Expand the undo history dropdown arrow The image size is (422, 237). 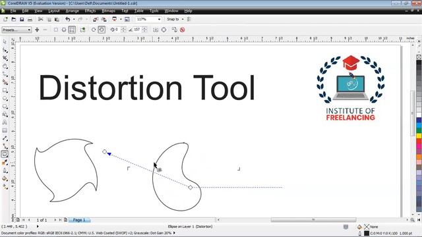[x=74, y=19]
